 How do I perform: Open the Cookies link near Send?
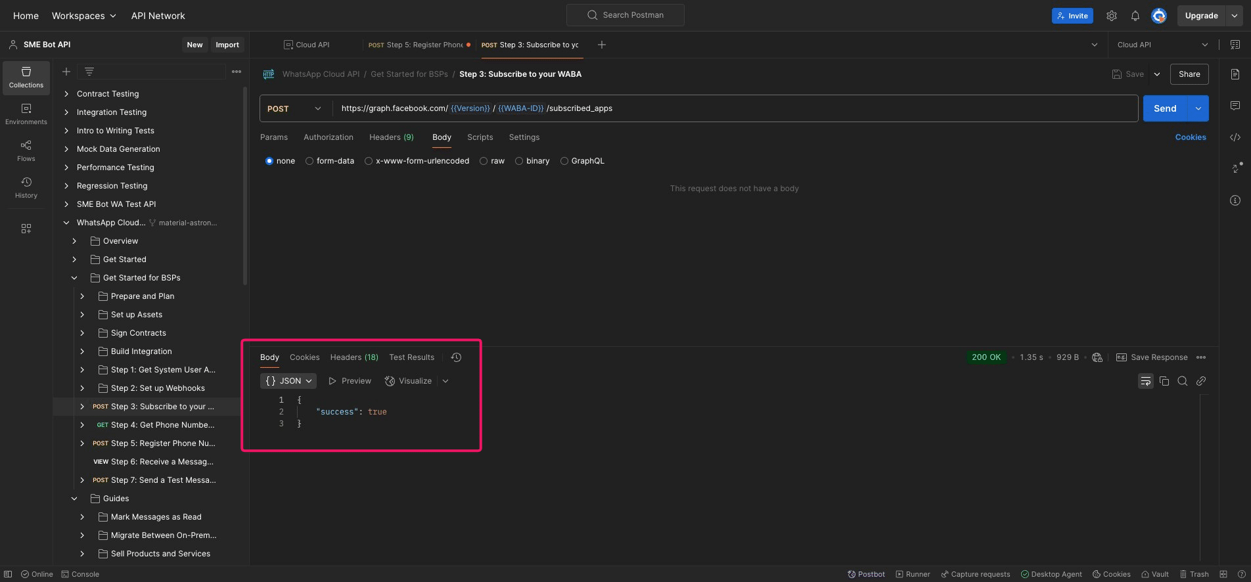point(1191,137)
